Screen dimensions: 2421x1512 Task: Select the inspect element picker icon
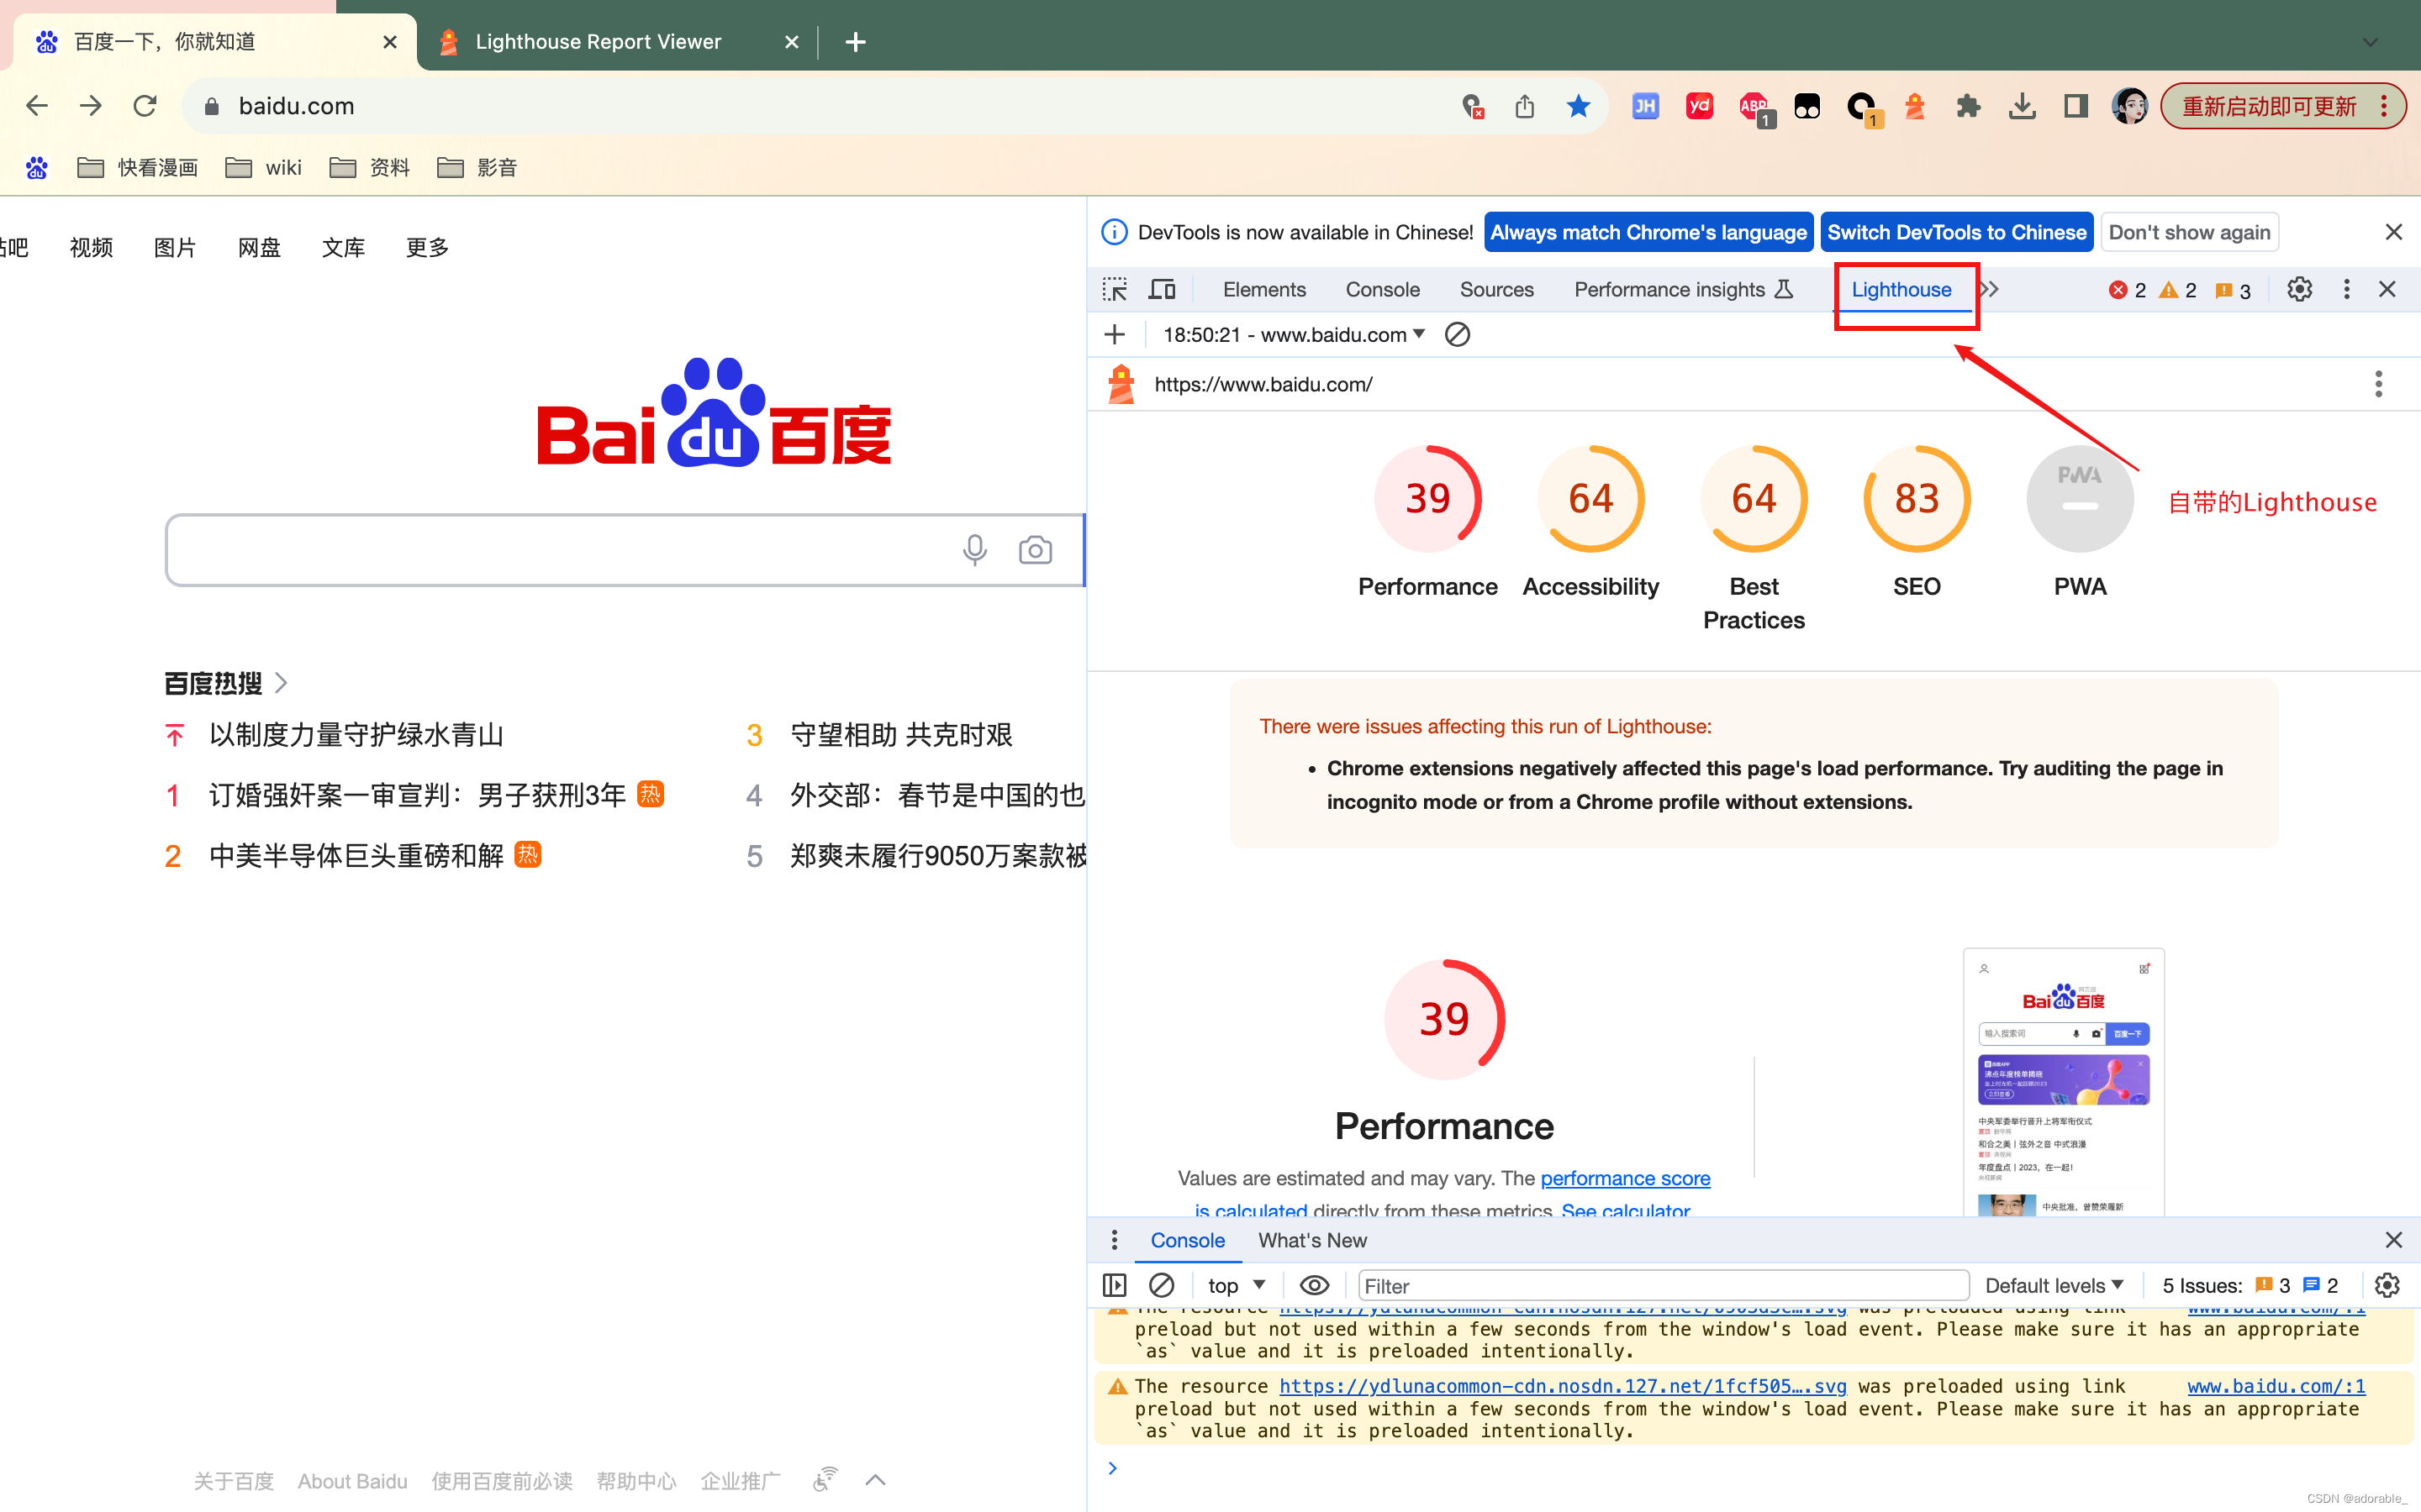1115,290
